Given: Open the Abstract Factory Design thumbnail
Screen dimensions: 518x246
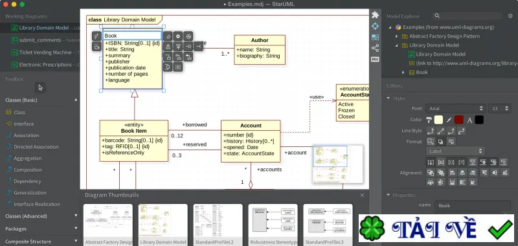Looking at the screenshot, I should (x=107, y=225).
